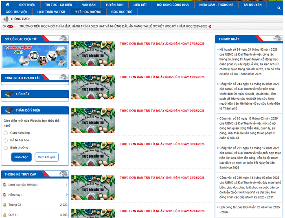This screenshot has width=285, height=218.
Task: Select the Giao diện đẹp radio option
Action: coord(6,133)
